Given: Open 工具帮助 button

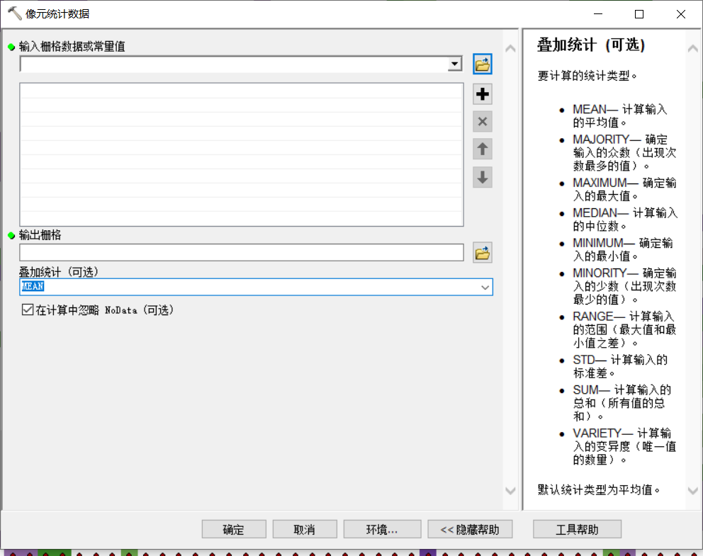Looking at the screenshot, I should point(577,529).
